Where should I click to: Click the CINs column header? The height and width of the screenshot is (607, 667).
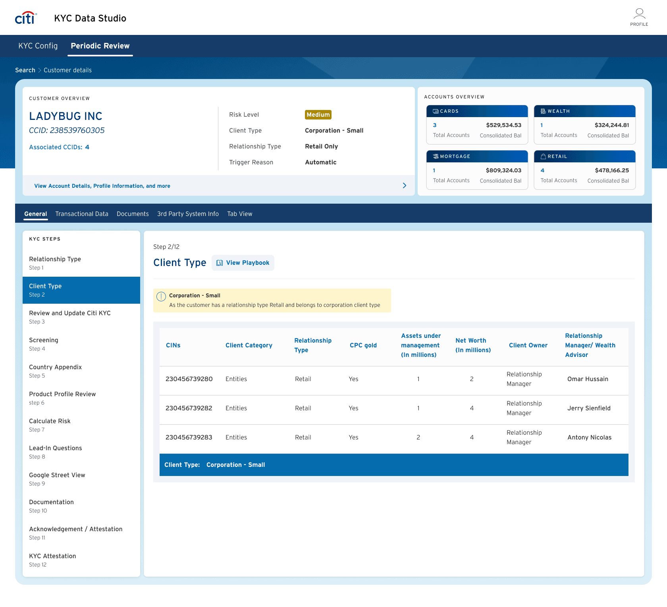point(173,345)
